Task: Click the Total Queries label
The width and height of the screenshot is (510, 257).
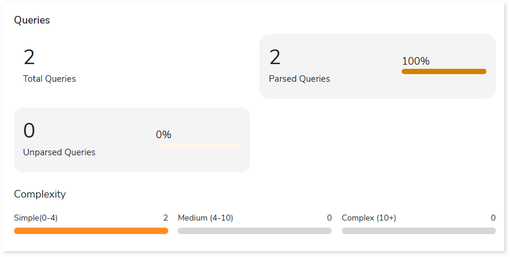Action: click(x=49, y=79)
